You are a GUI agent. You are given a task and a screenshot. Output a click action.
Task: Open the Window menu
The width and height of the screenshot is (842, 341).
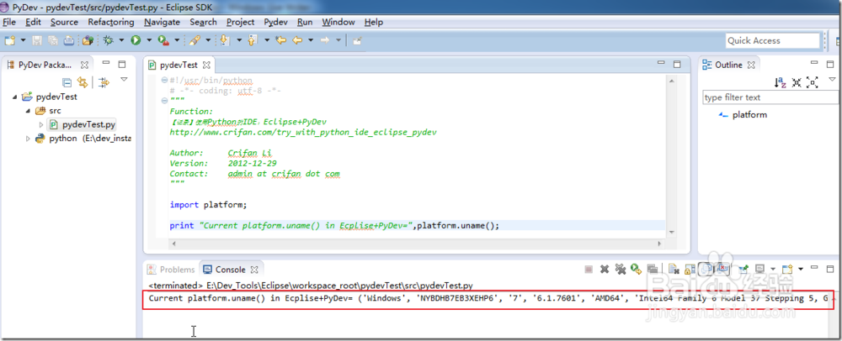(338, 22)
